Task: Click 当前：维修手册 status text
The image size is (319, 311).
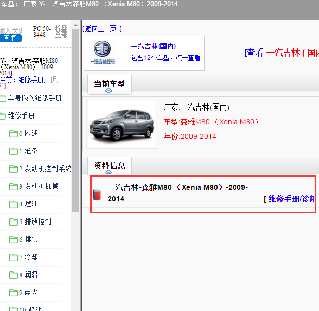Action: tap(23, 80)
